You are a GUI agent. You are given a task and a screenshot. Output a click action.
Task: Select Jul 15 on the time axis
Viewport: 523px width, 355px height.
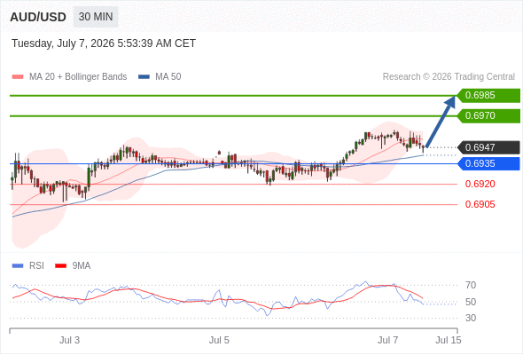click(x=449, y=340)
